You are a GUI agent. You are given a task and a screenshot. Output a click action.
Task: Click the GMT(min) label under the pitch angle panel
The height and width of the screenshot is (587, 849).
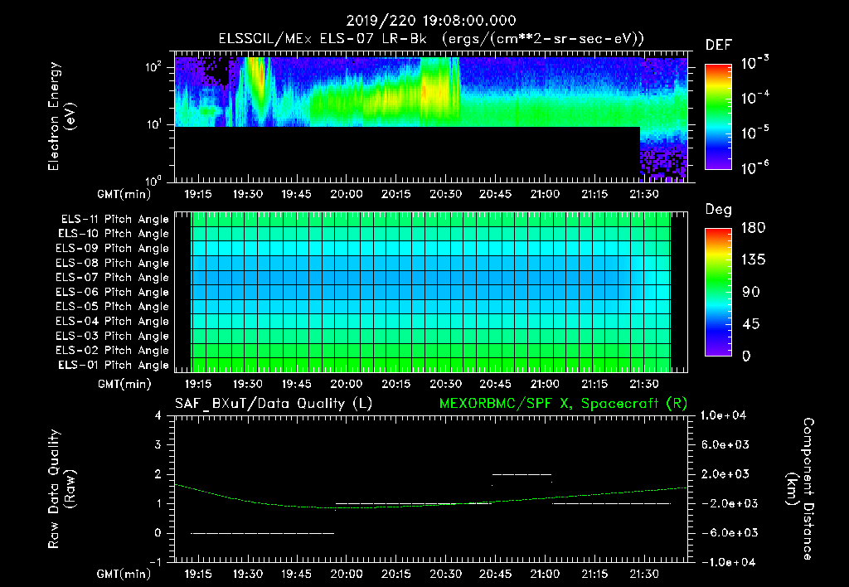[124, 384]
